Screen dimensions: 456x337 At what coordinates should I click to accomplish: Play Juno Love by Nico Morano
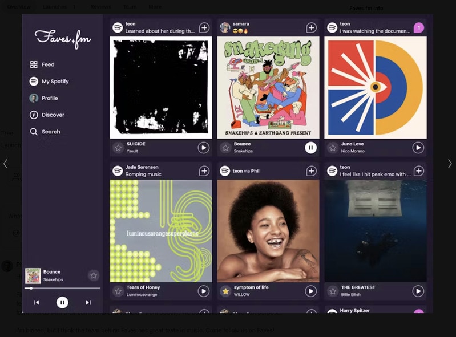pos(418,148)
